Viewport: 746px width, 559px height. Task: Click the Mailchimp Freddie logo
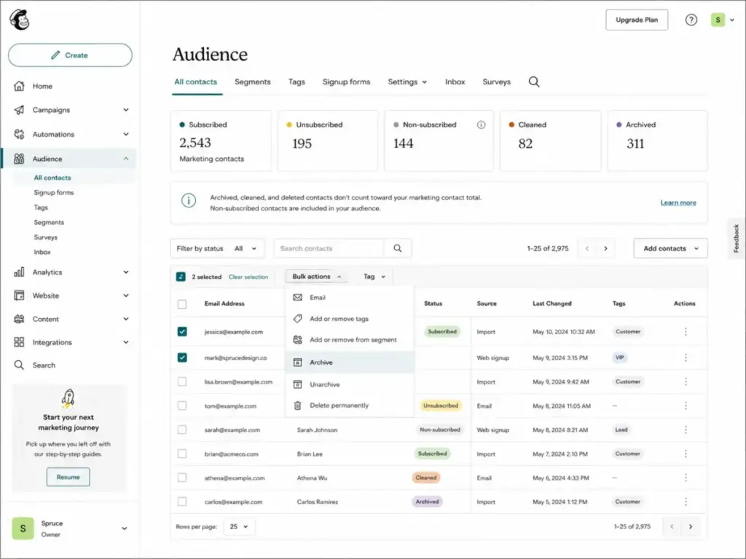[x=20, y=20]
